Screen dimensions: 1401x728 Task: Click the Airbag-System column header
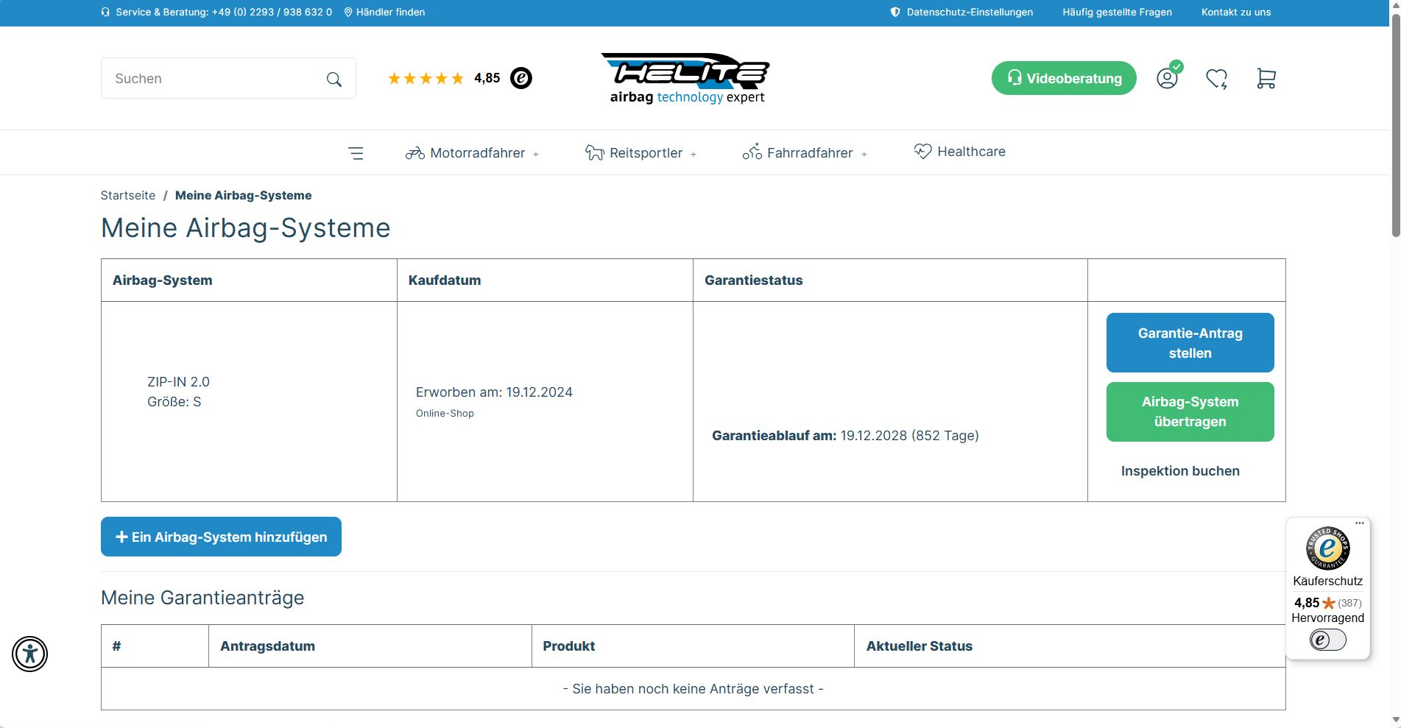tap(162, 280)
